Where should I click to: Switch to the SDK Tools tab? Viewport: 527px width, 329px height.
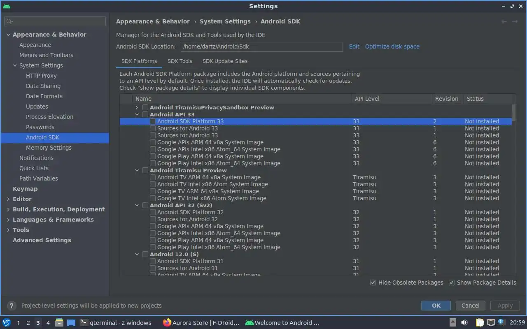pyautogui.click(x=180, y=61)
